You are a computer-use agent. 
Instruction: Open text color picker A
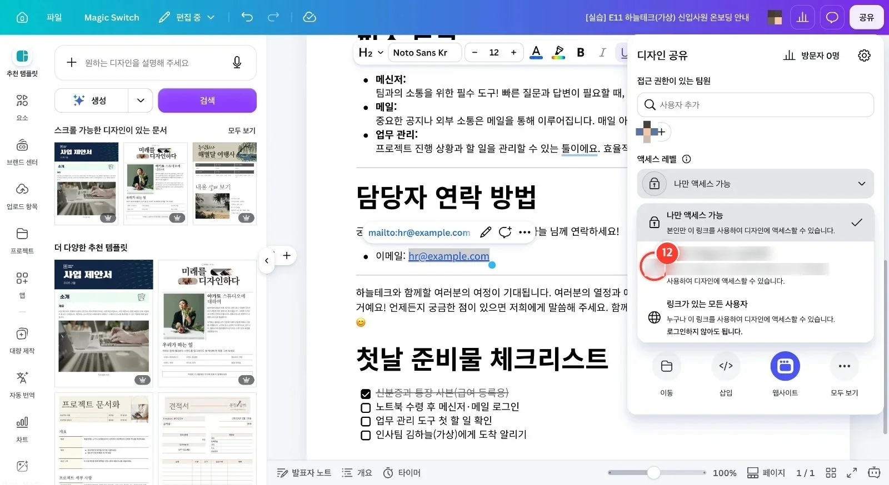pos(536,52)
